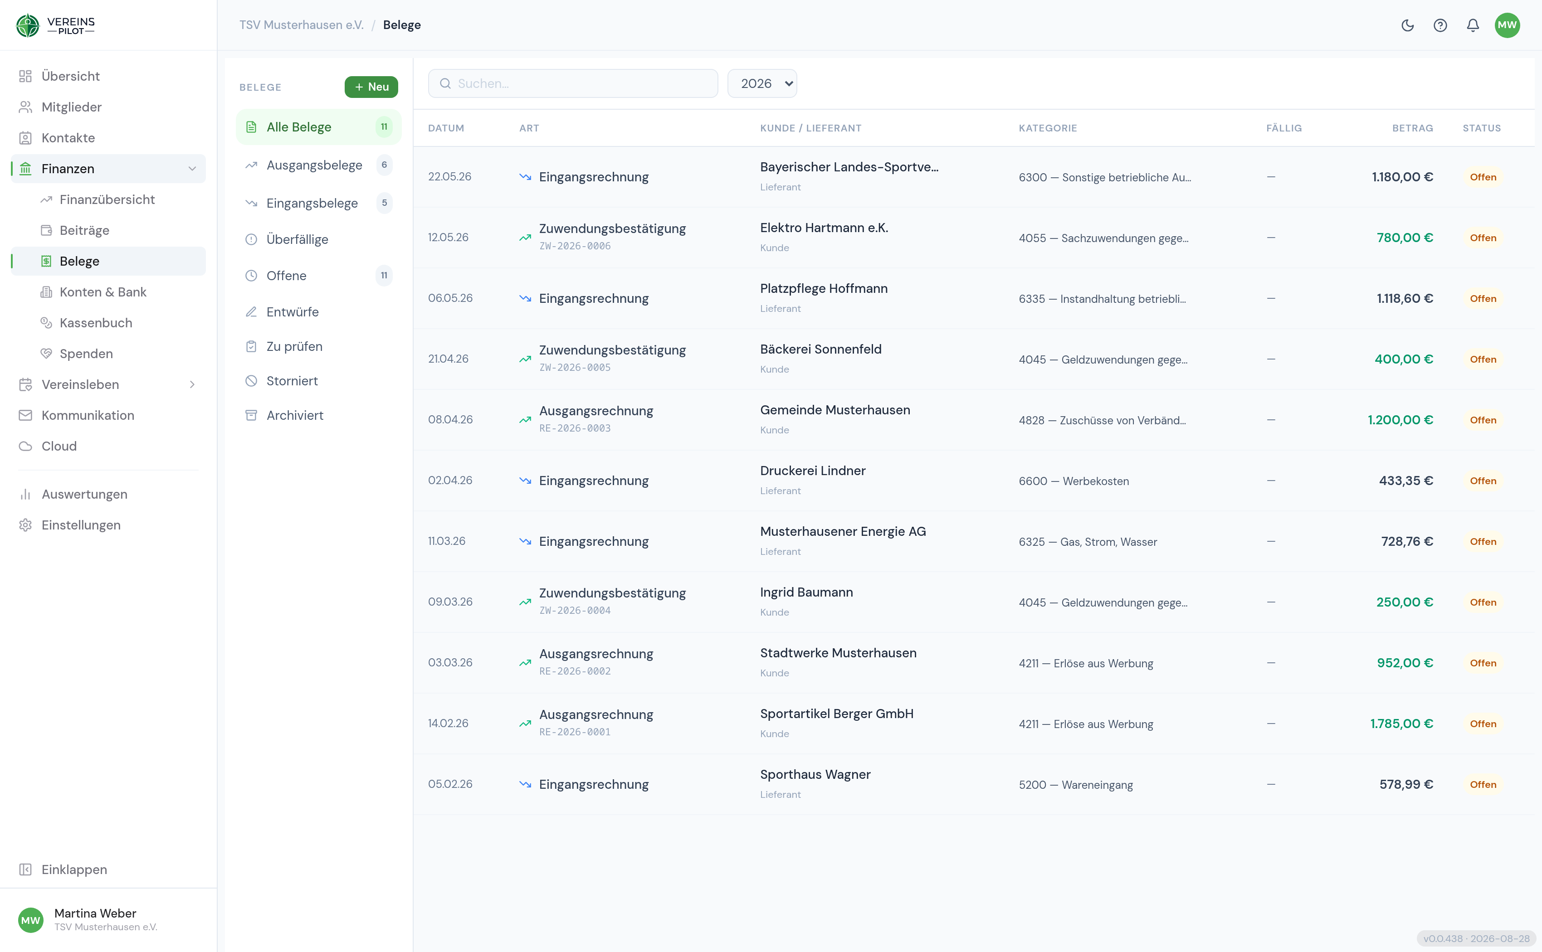The height and width of the screenshot is (952, 1542).
Task: Select the Alle Belege filter
Action: point(319,127)
